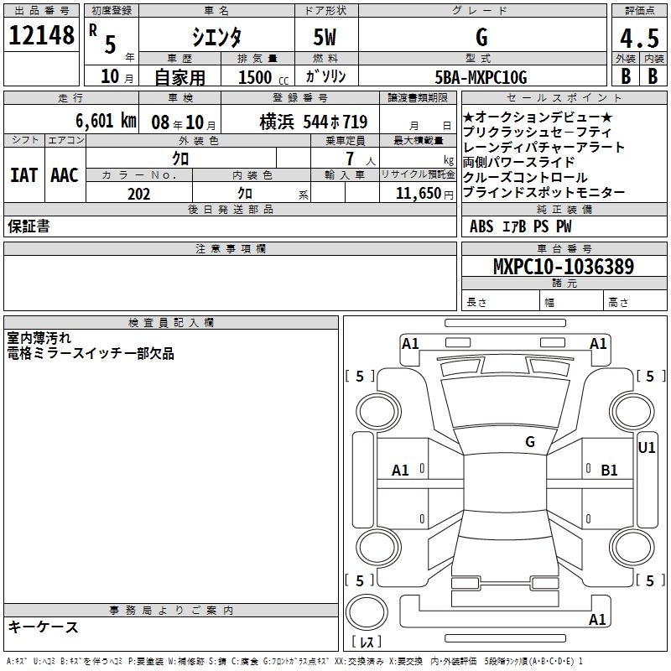Select genuine equipment ABS エアB PS PW
Viewport: 671px width, 671px height.
coord(520,226)
